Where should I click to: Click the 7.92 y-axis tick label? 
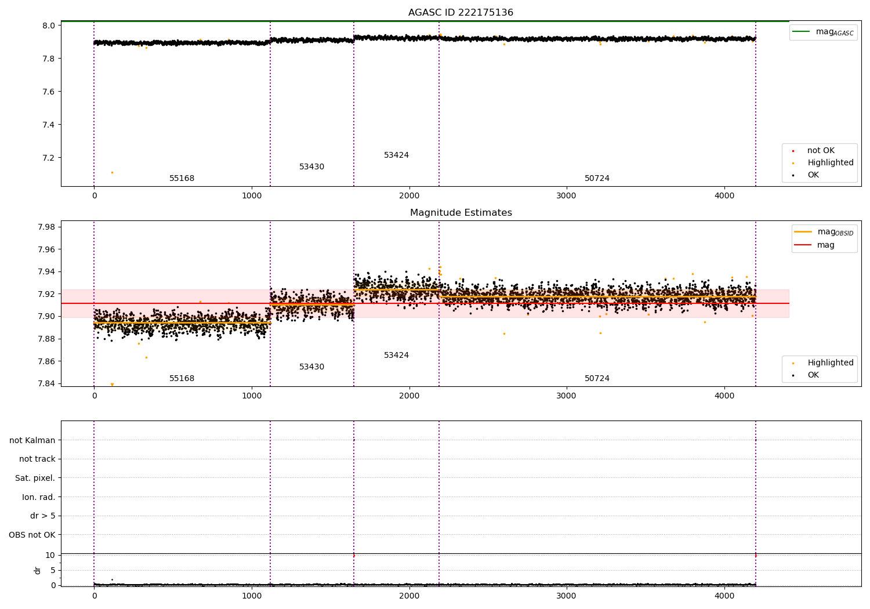[47, 294]
